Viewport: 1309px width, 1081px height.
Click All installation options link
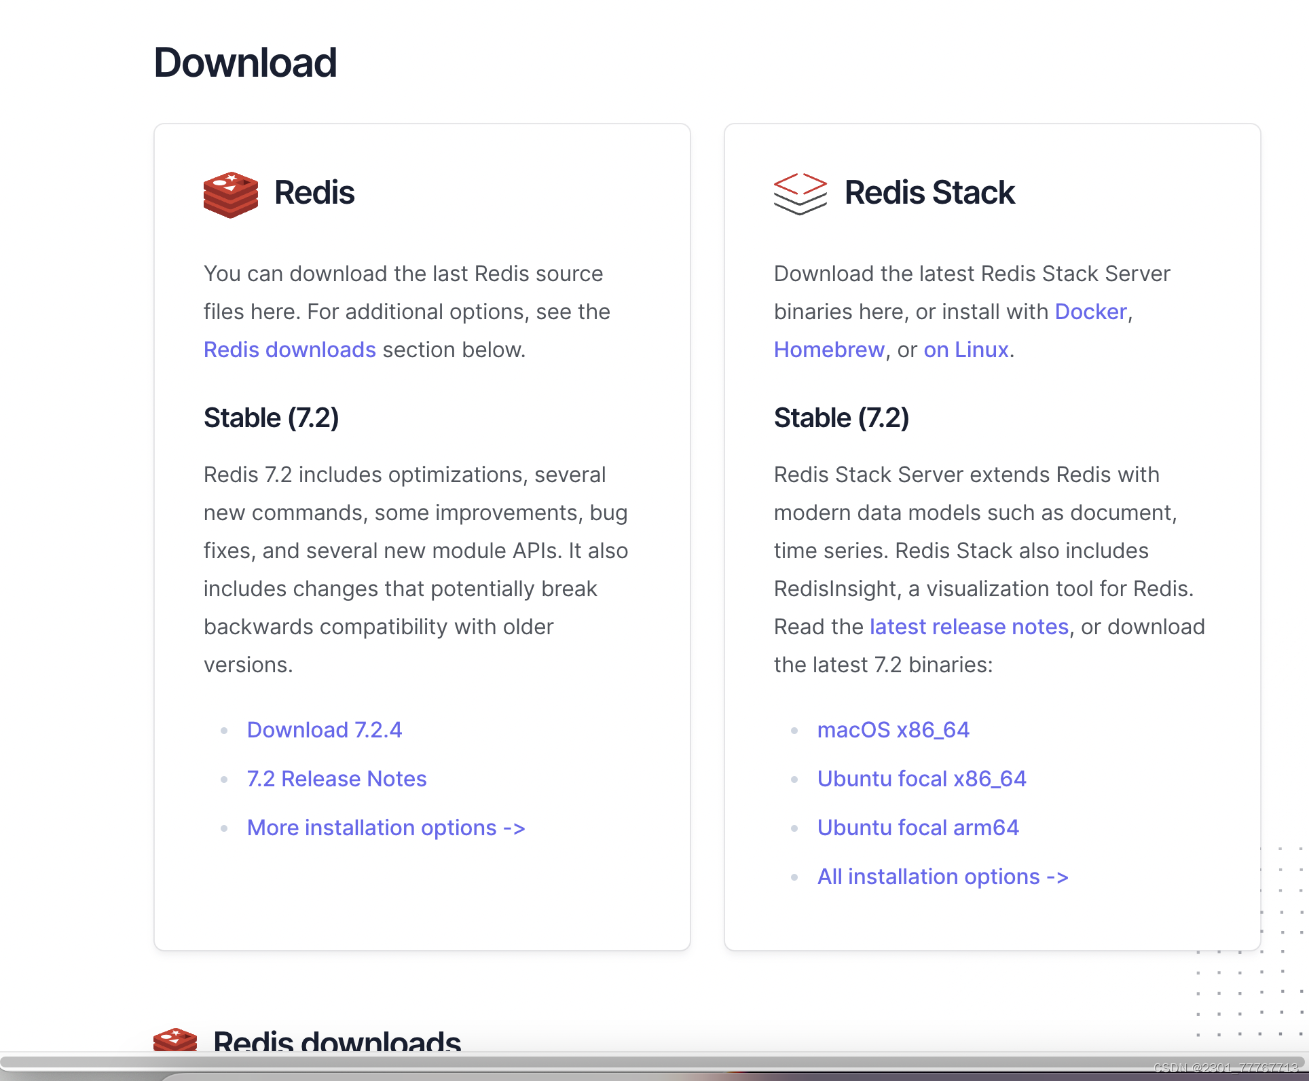click(942, 877)
